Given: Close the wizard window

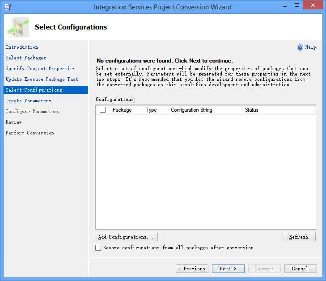Looking at the screenshot, I should point(313,5).
